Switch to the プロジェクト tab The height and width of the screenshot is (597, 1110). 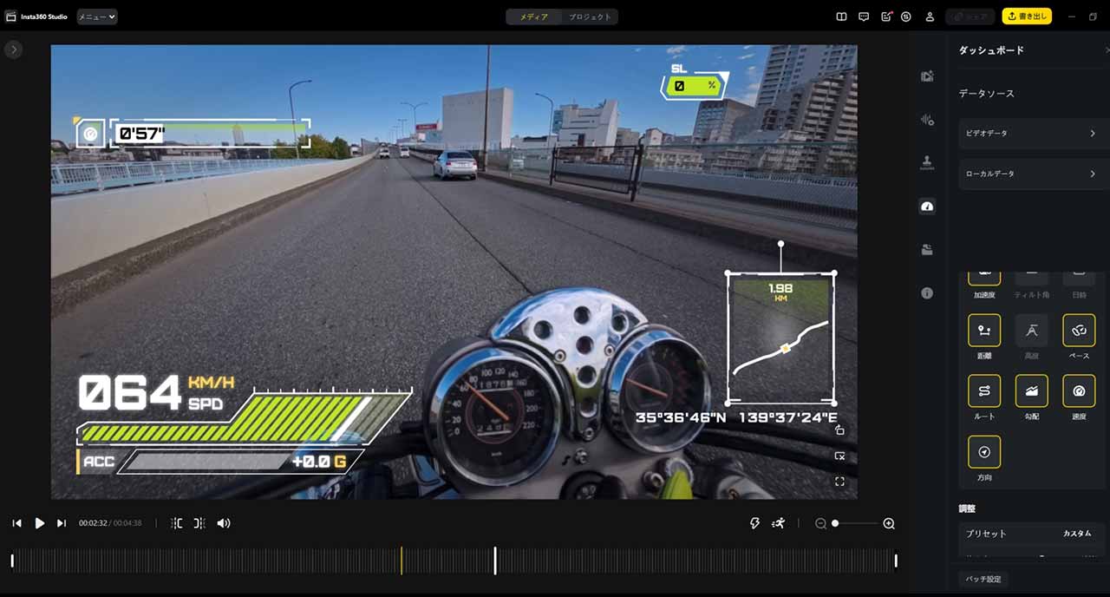click(x=590, y=16)
